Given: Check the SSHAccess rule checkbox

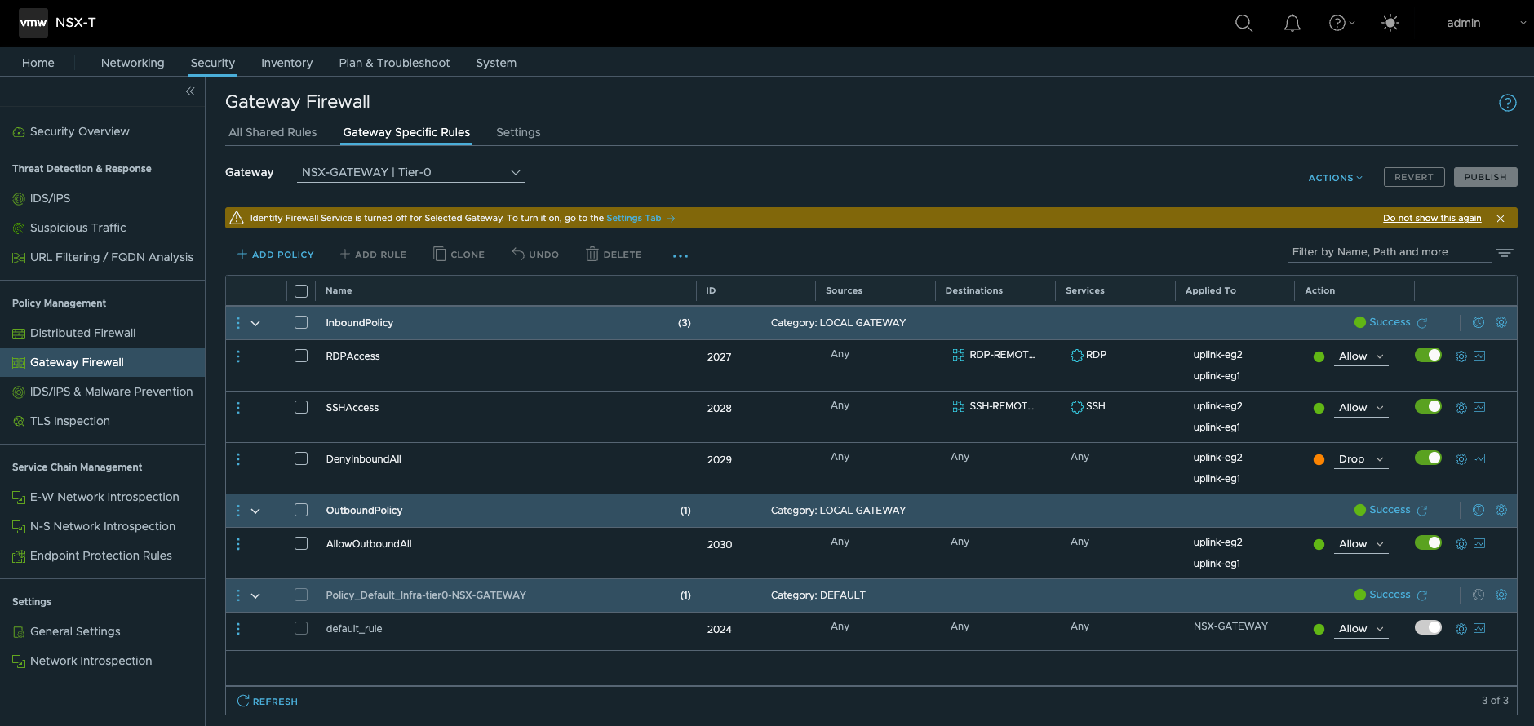Looking at the screenshot, I should (301, 408).
